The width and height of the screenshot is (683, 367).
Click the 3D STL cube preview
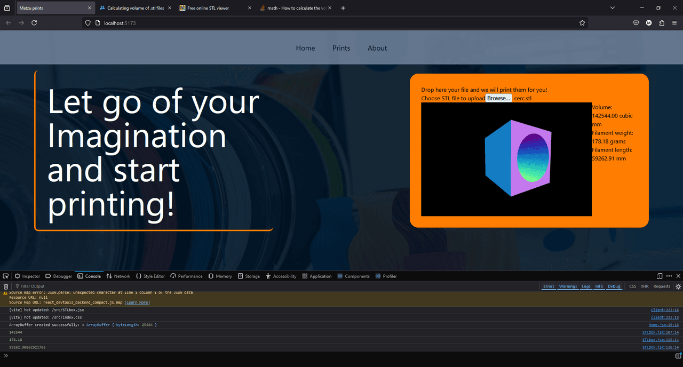click(x=518, y=158)
